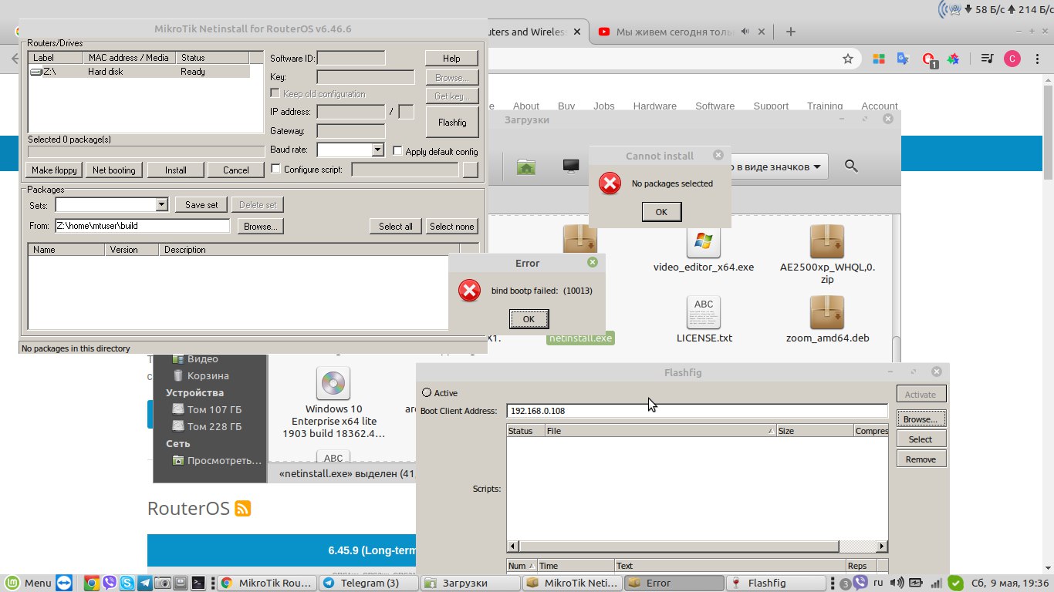Image resolution: width=1054 pixels, height=592 pixels.
Task: Select AE2500xp_WHQL zip archive icon
Action: tap(827, 241)
